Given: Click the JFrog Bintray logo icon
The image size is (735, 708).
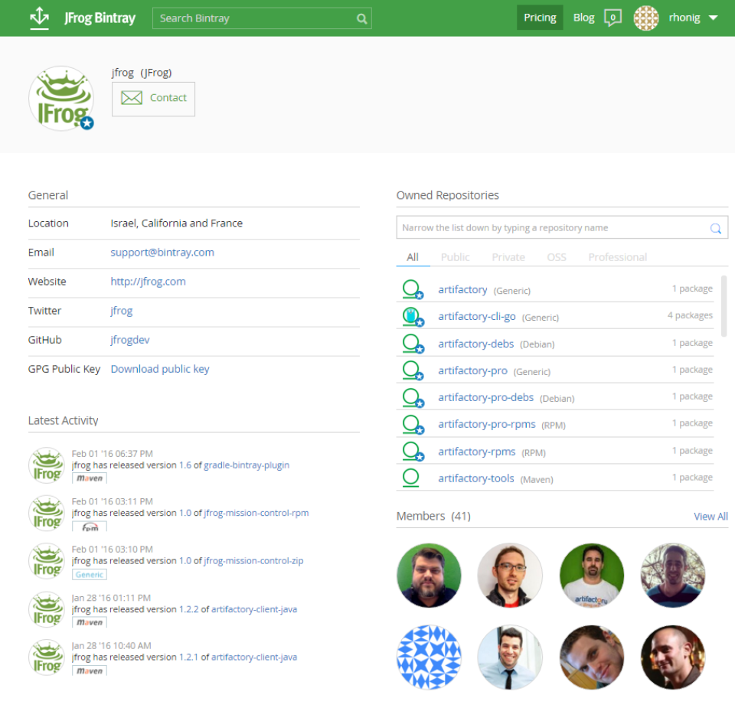Looking at the screenshot, I should pos(39,18).
